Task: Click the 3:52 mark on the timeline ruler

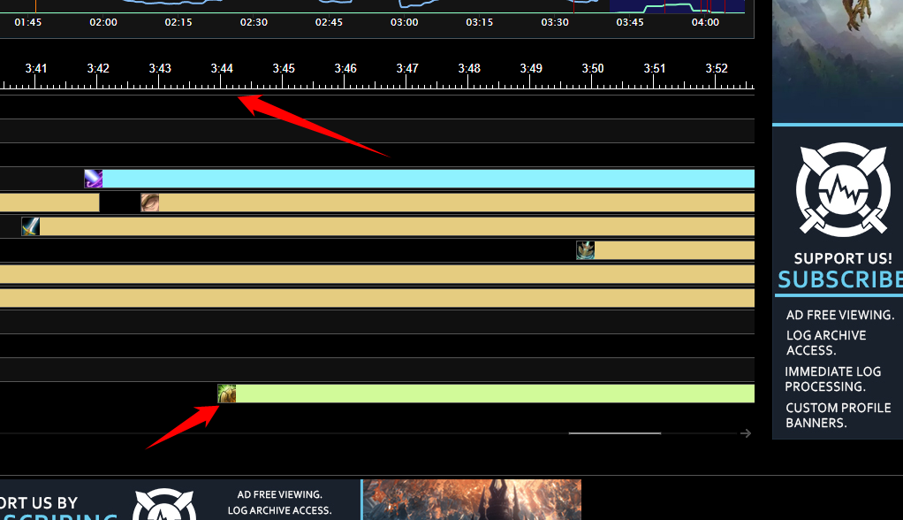Action: tap(717, 69)
